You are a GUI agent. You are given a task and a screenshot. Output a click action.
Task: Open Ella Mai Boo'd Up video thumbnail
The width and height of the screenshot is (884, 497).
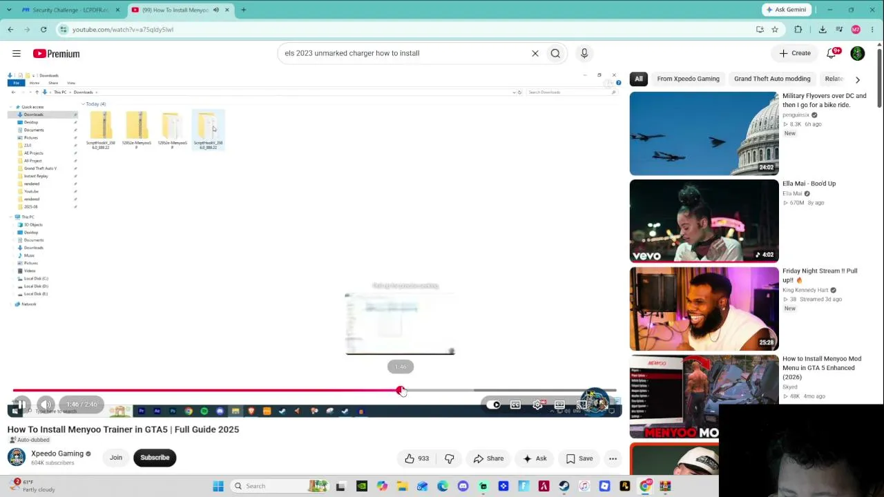(x=704, y=221)
